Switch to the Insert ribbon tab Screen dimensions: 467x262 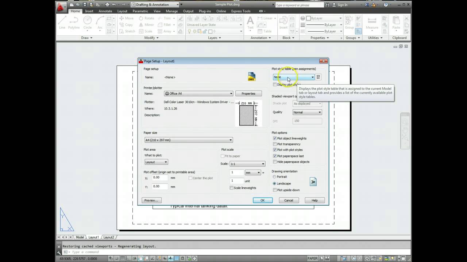coord(89,11)
